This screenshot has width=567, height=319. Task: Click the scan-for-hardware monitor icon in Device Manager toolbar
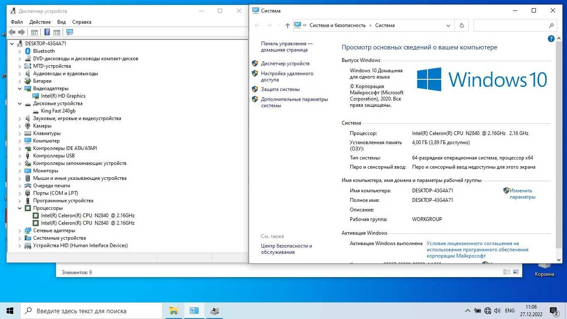(x=69, y=32)
